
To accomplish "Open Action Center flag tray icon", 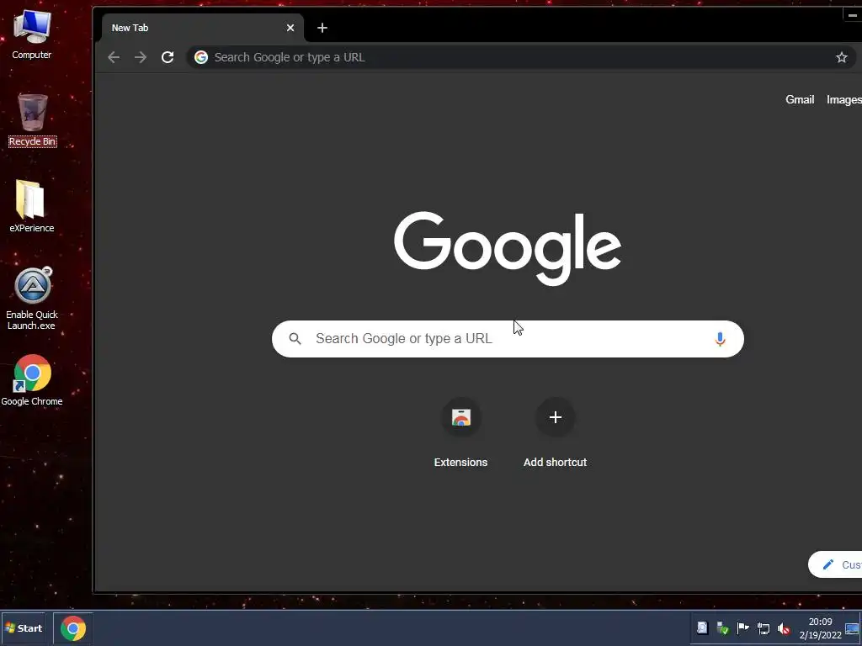I will tap(742, 627).
